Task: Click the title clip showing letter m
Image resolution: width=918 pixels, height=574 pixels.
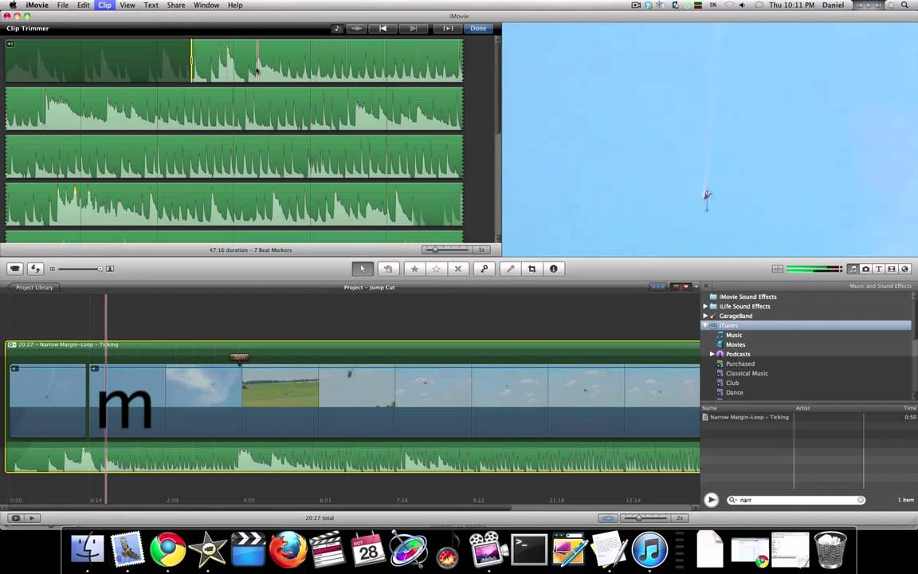Action: 127,401
